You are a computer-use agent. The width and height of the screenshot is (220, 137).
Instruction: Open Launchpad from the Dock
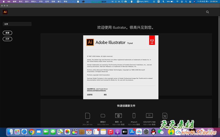coord(17,132)
